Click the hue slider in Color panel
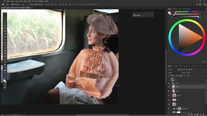 tap(186, 12)
